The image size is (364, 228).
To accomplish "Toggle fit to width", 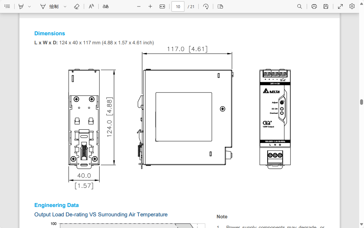I will pos(162,6).
